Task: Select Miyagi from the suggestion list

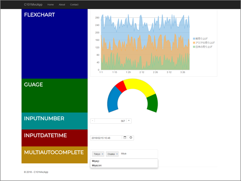Action: tap(124, 161)
